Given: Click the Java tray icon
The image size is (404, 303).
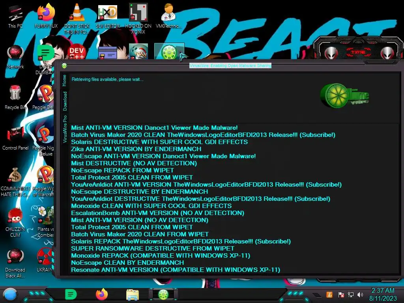Looking at the screenshot, I should (329, 294).
